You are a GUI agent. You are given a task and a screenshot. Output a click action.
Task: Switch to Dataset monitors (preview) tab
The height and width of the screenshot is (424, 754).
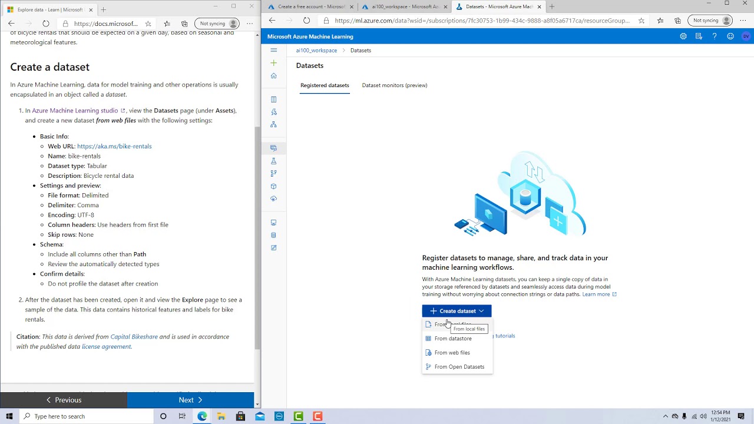pyautogui.click(x=395, y=85)
